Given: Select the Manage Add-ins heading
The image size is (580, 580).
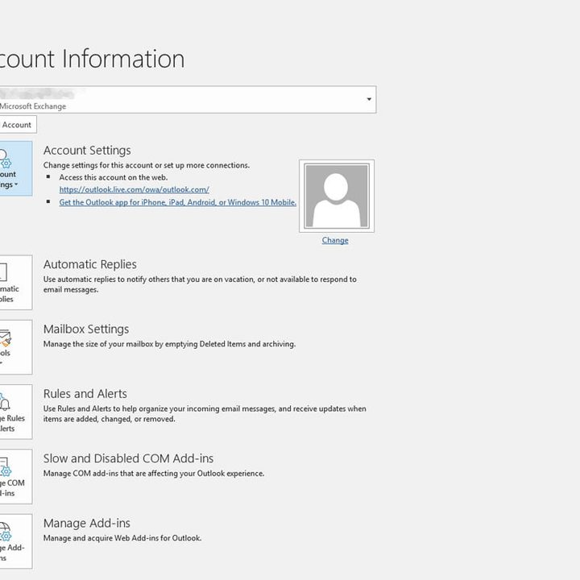Looking at the screenshot, I should point(87,523).
